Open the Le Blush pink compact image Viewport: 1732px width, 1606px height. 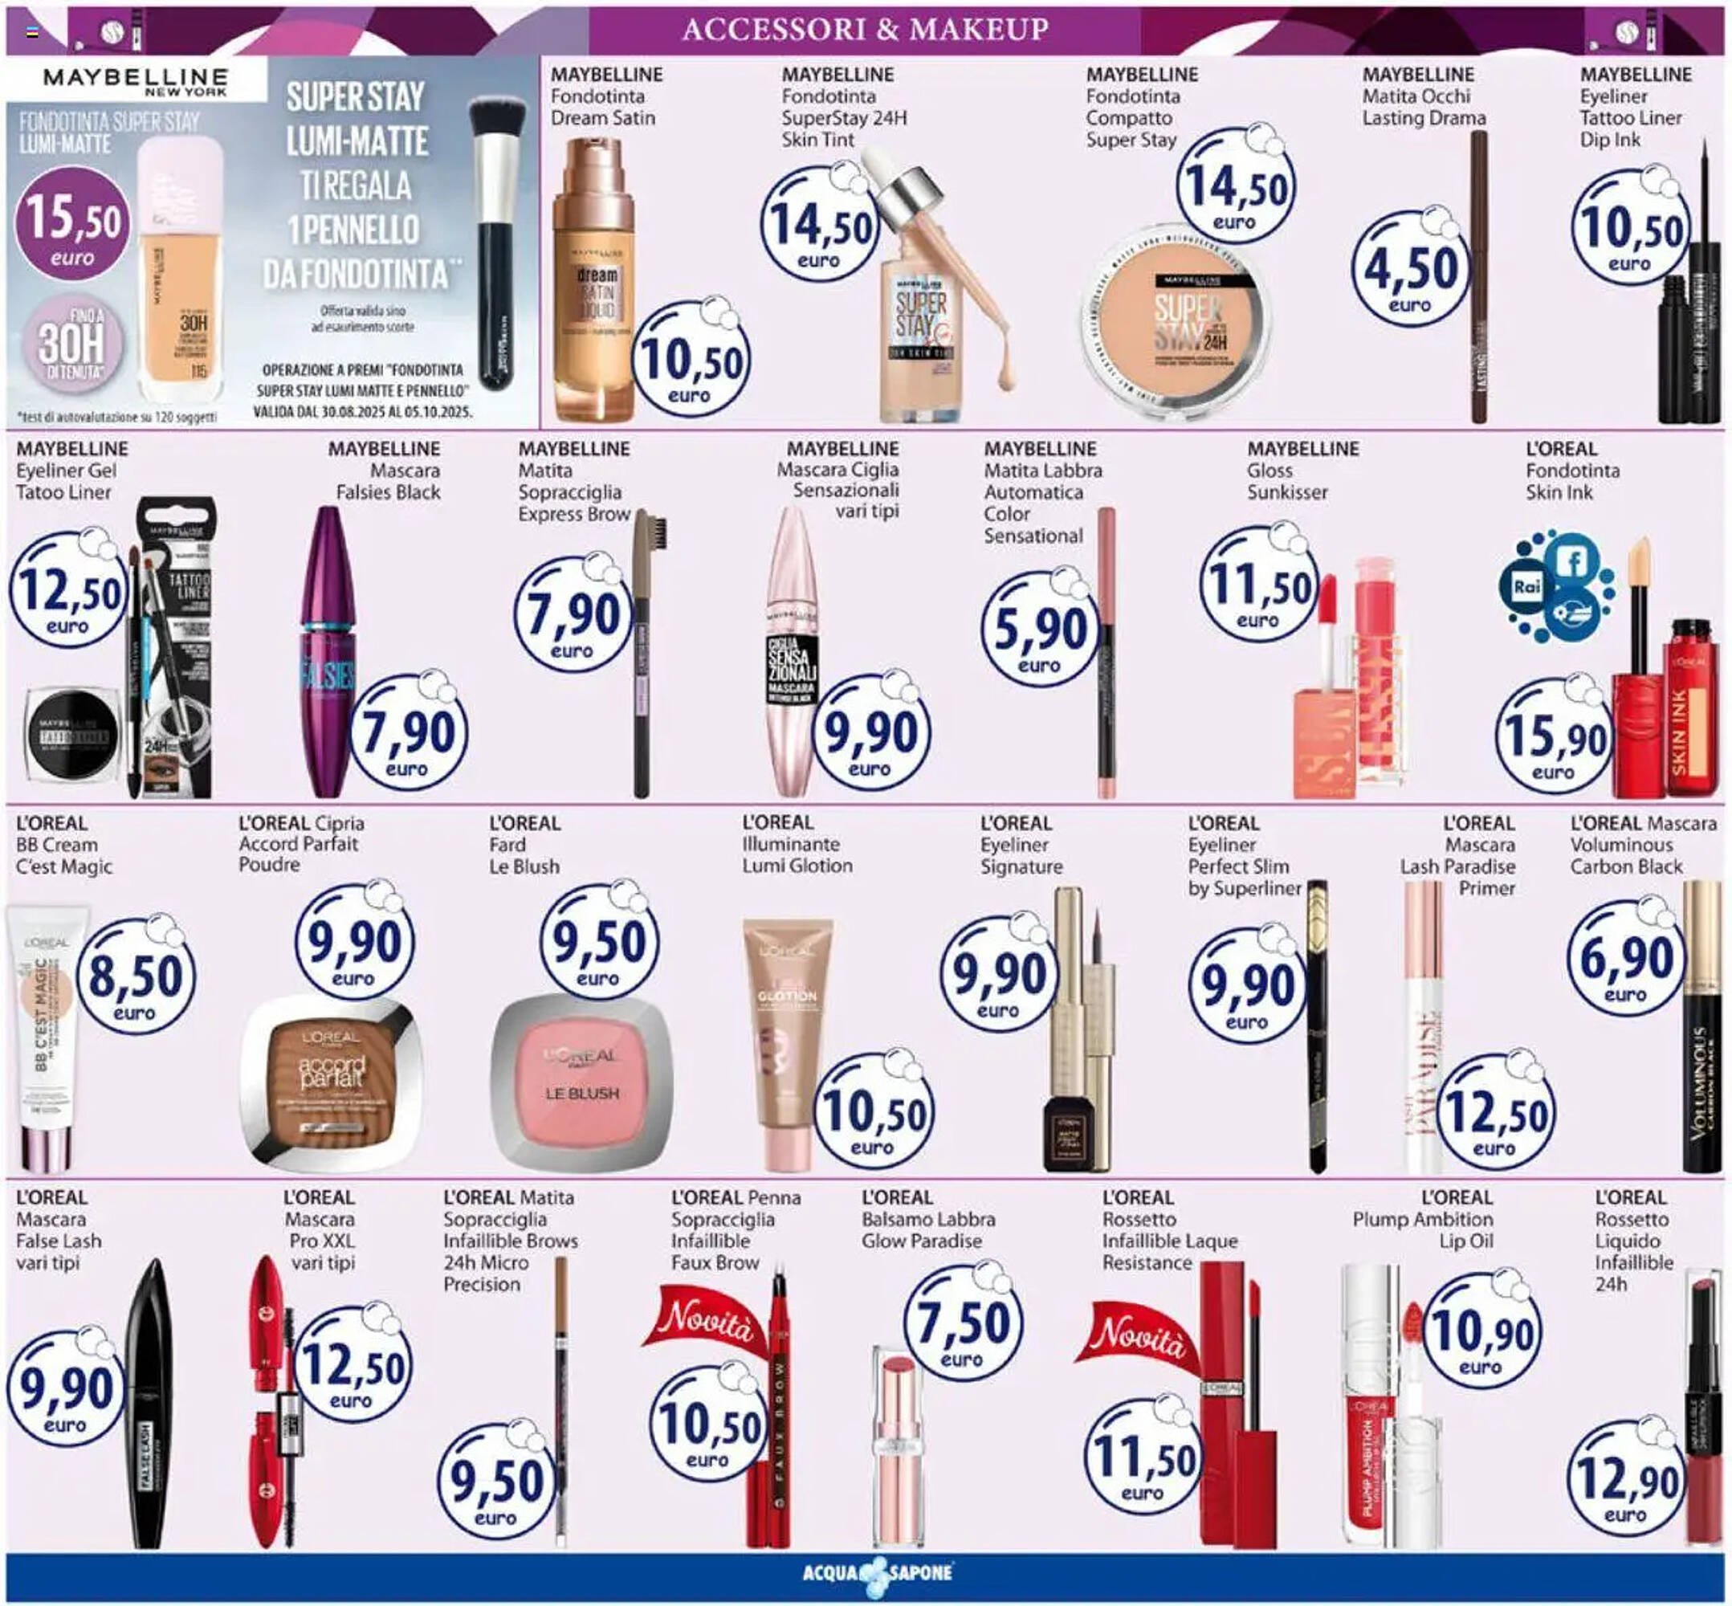(x=582, y=1082)
